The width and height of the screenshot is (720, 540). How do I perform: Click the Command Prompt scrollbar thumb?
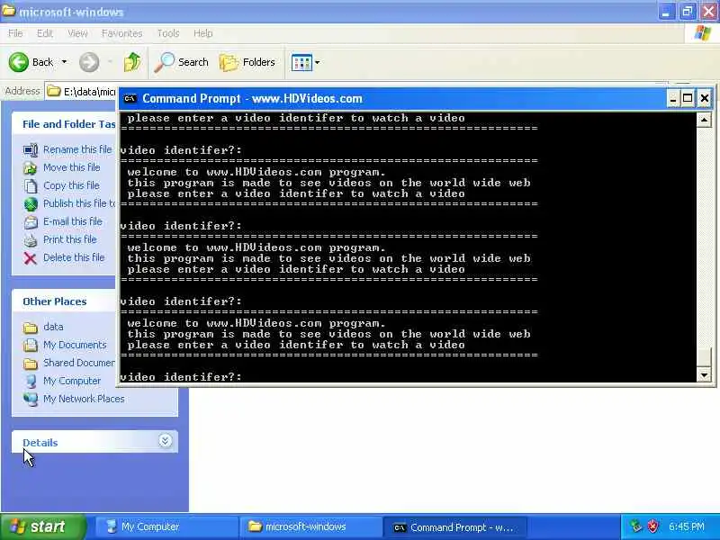pos(704,357)
